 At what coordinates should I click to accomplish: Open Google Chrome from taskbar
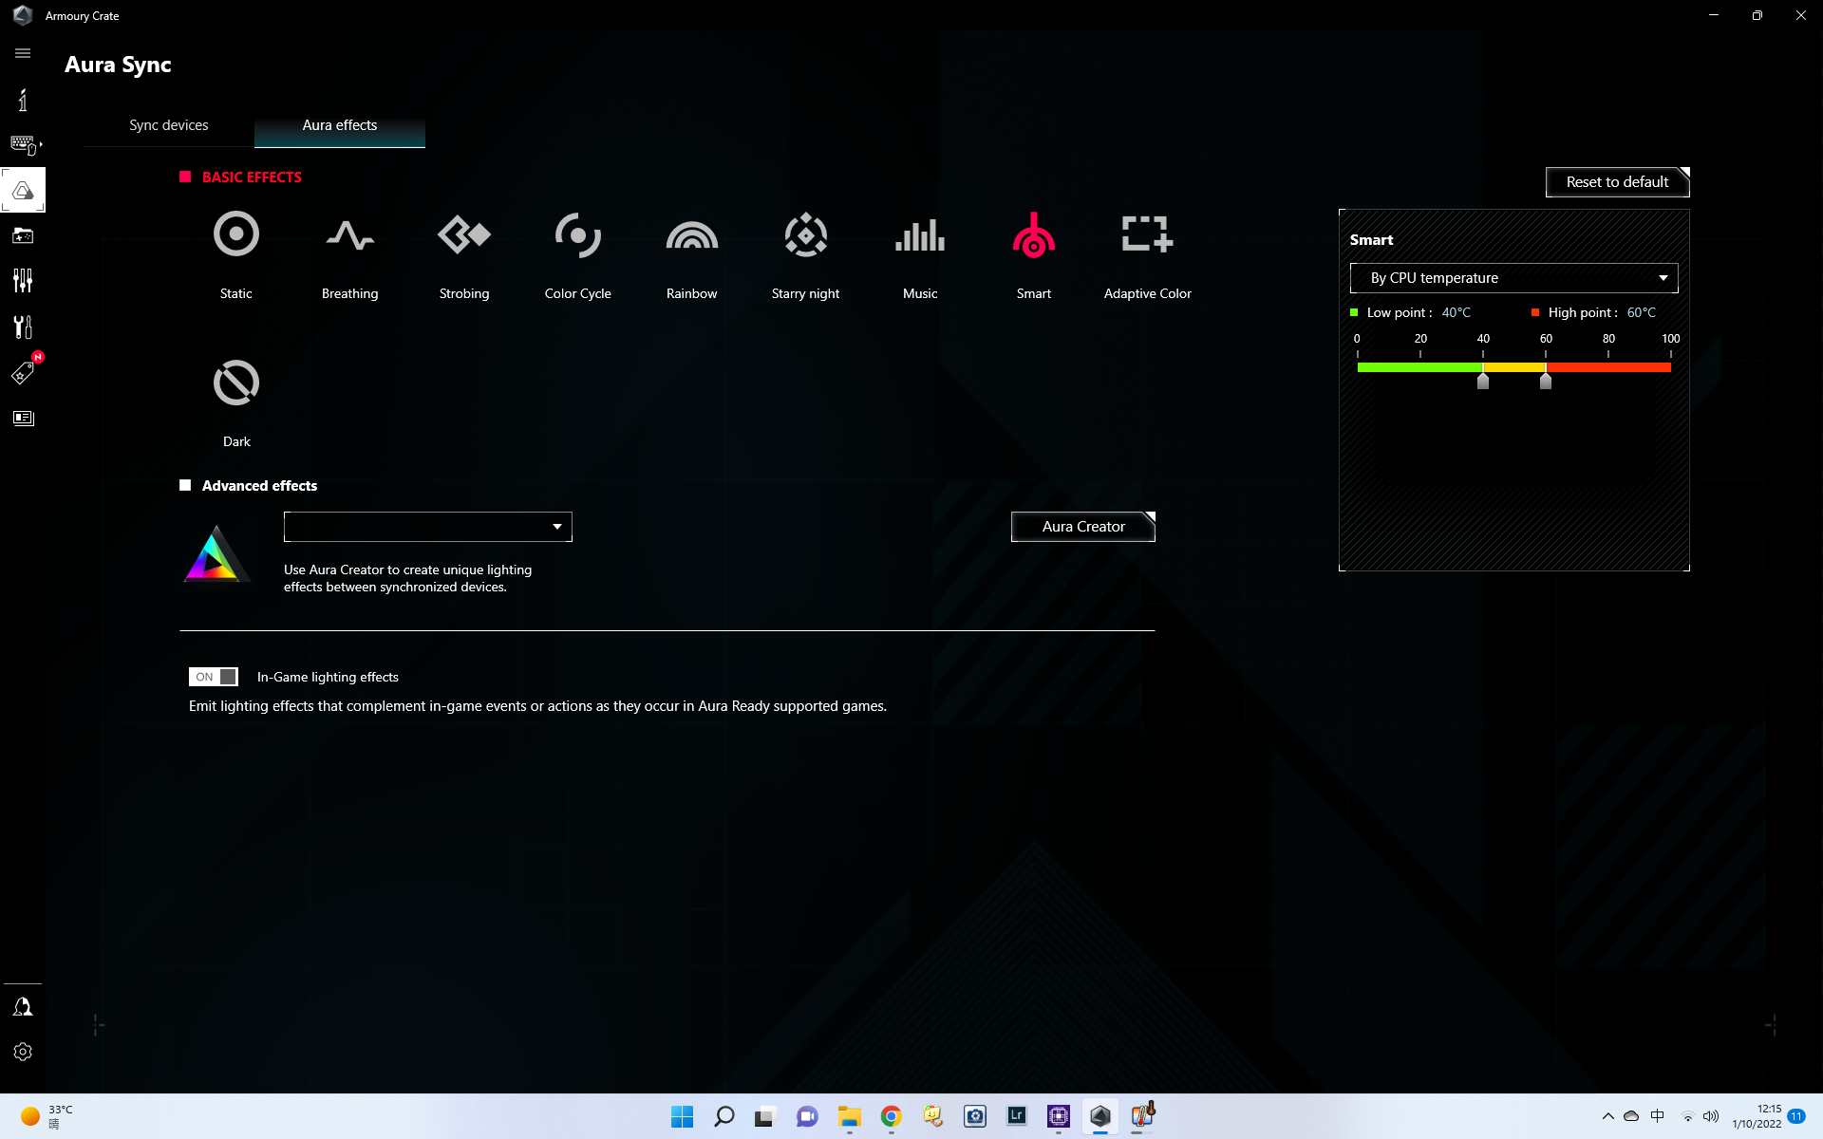[x=891, y=1116]
